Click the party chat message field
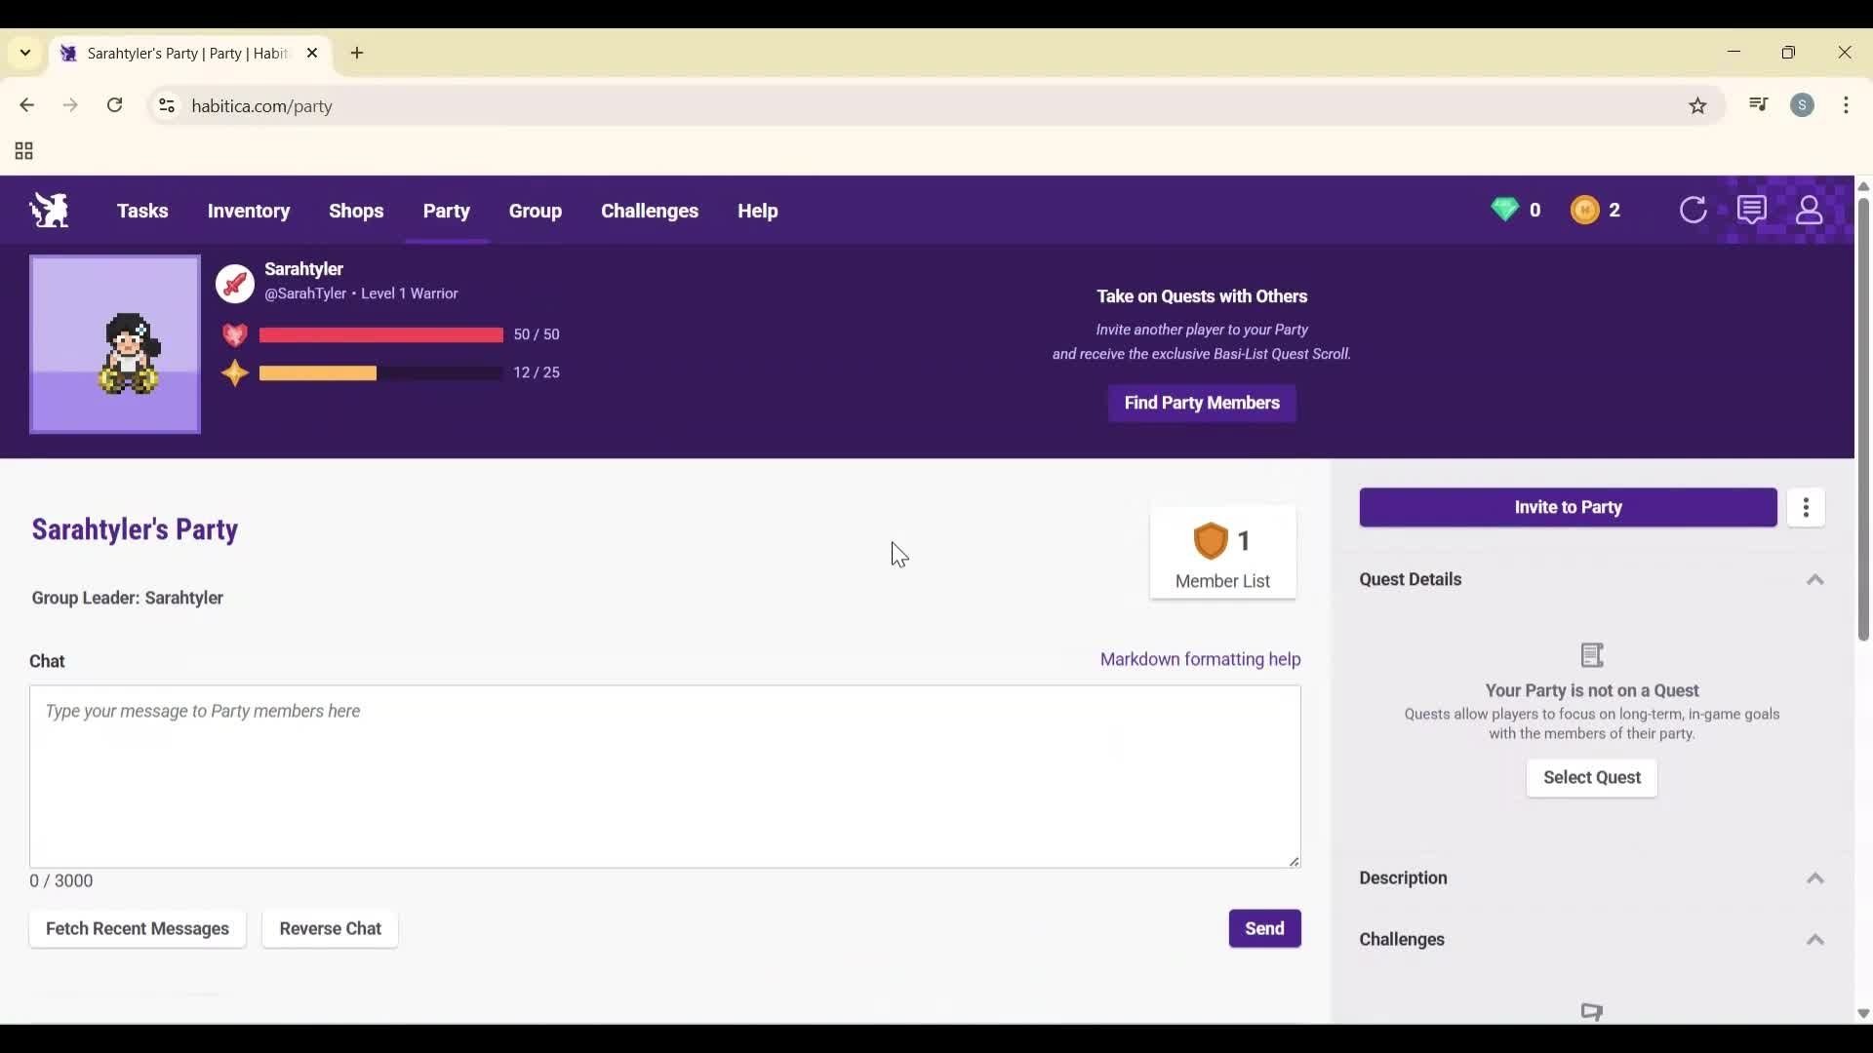Screen dimensions: 1873x1053 (666, 776)
